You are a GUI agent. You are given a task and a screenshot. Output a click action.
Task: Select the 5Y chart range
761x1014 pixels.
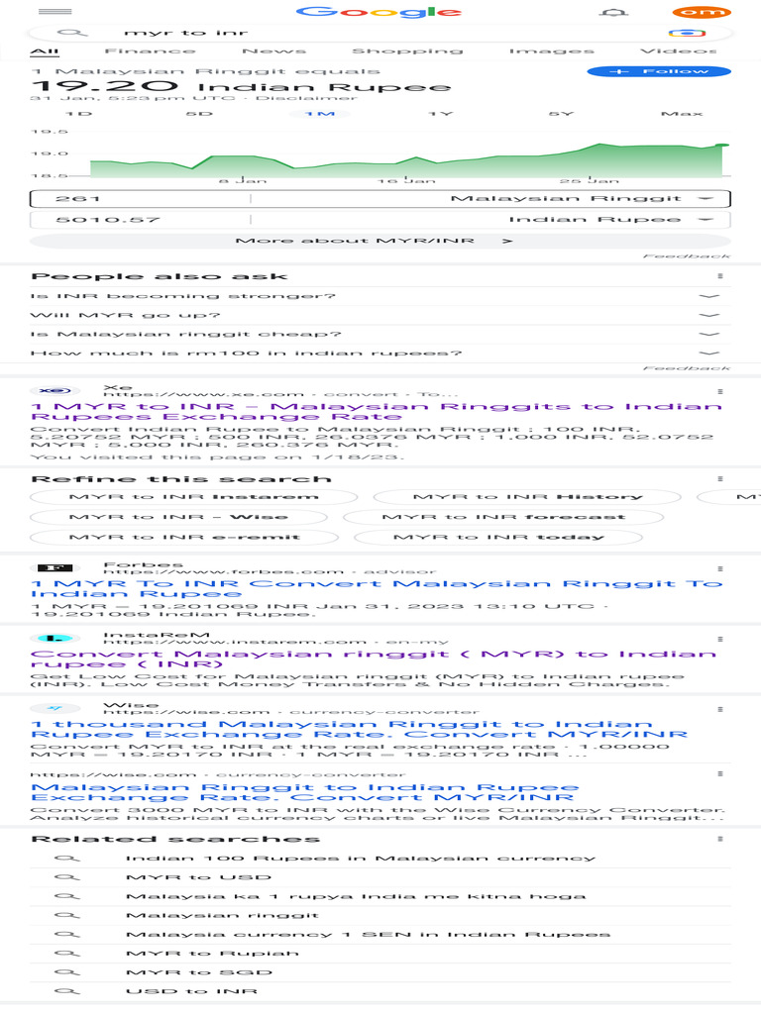click(x=561, y=113)
